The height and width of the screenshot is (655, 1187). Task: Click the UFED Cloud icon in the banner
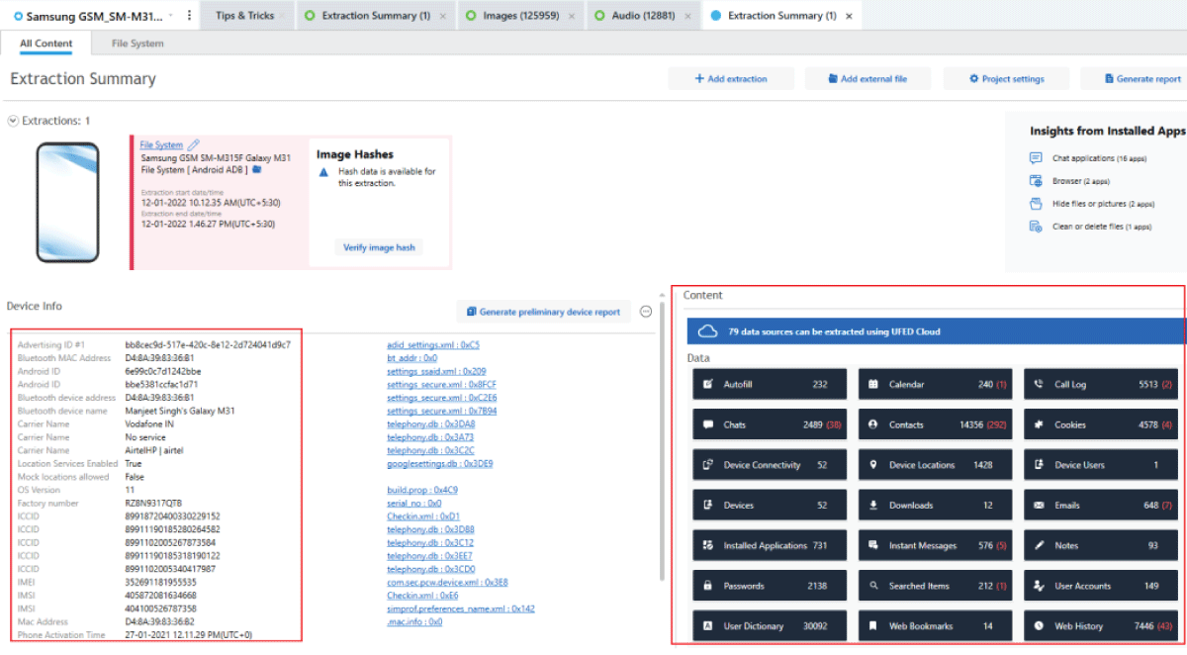707,331
